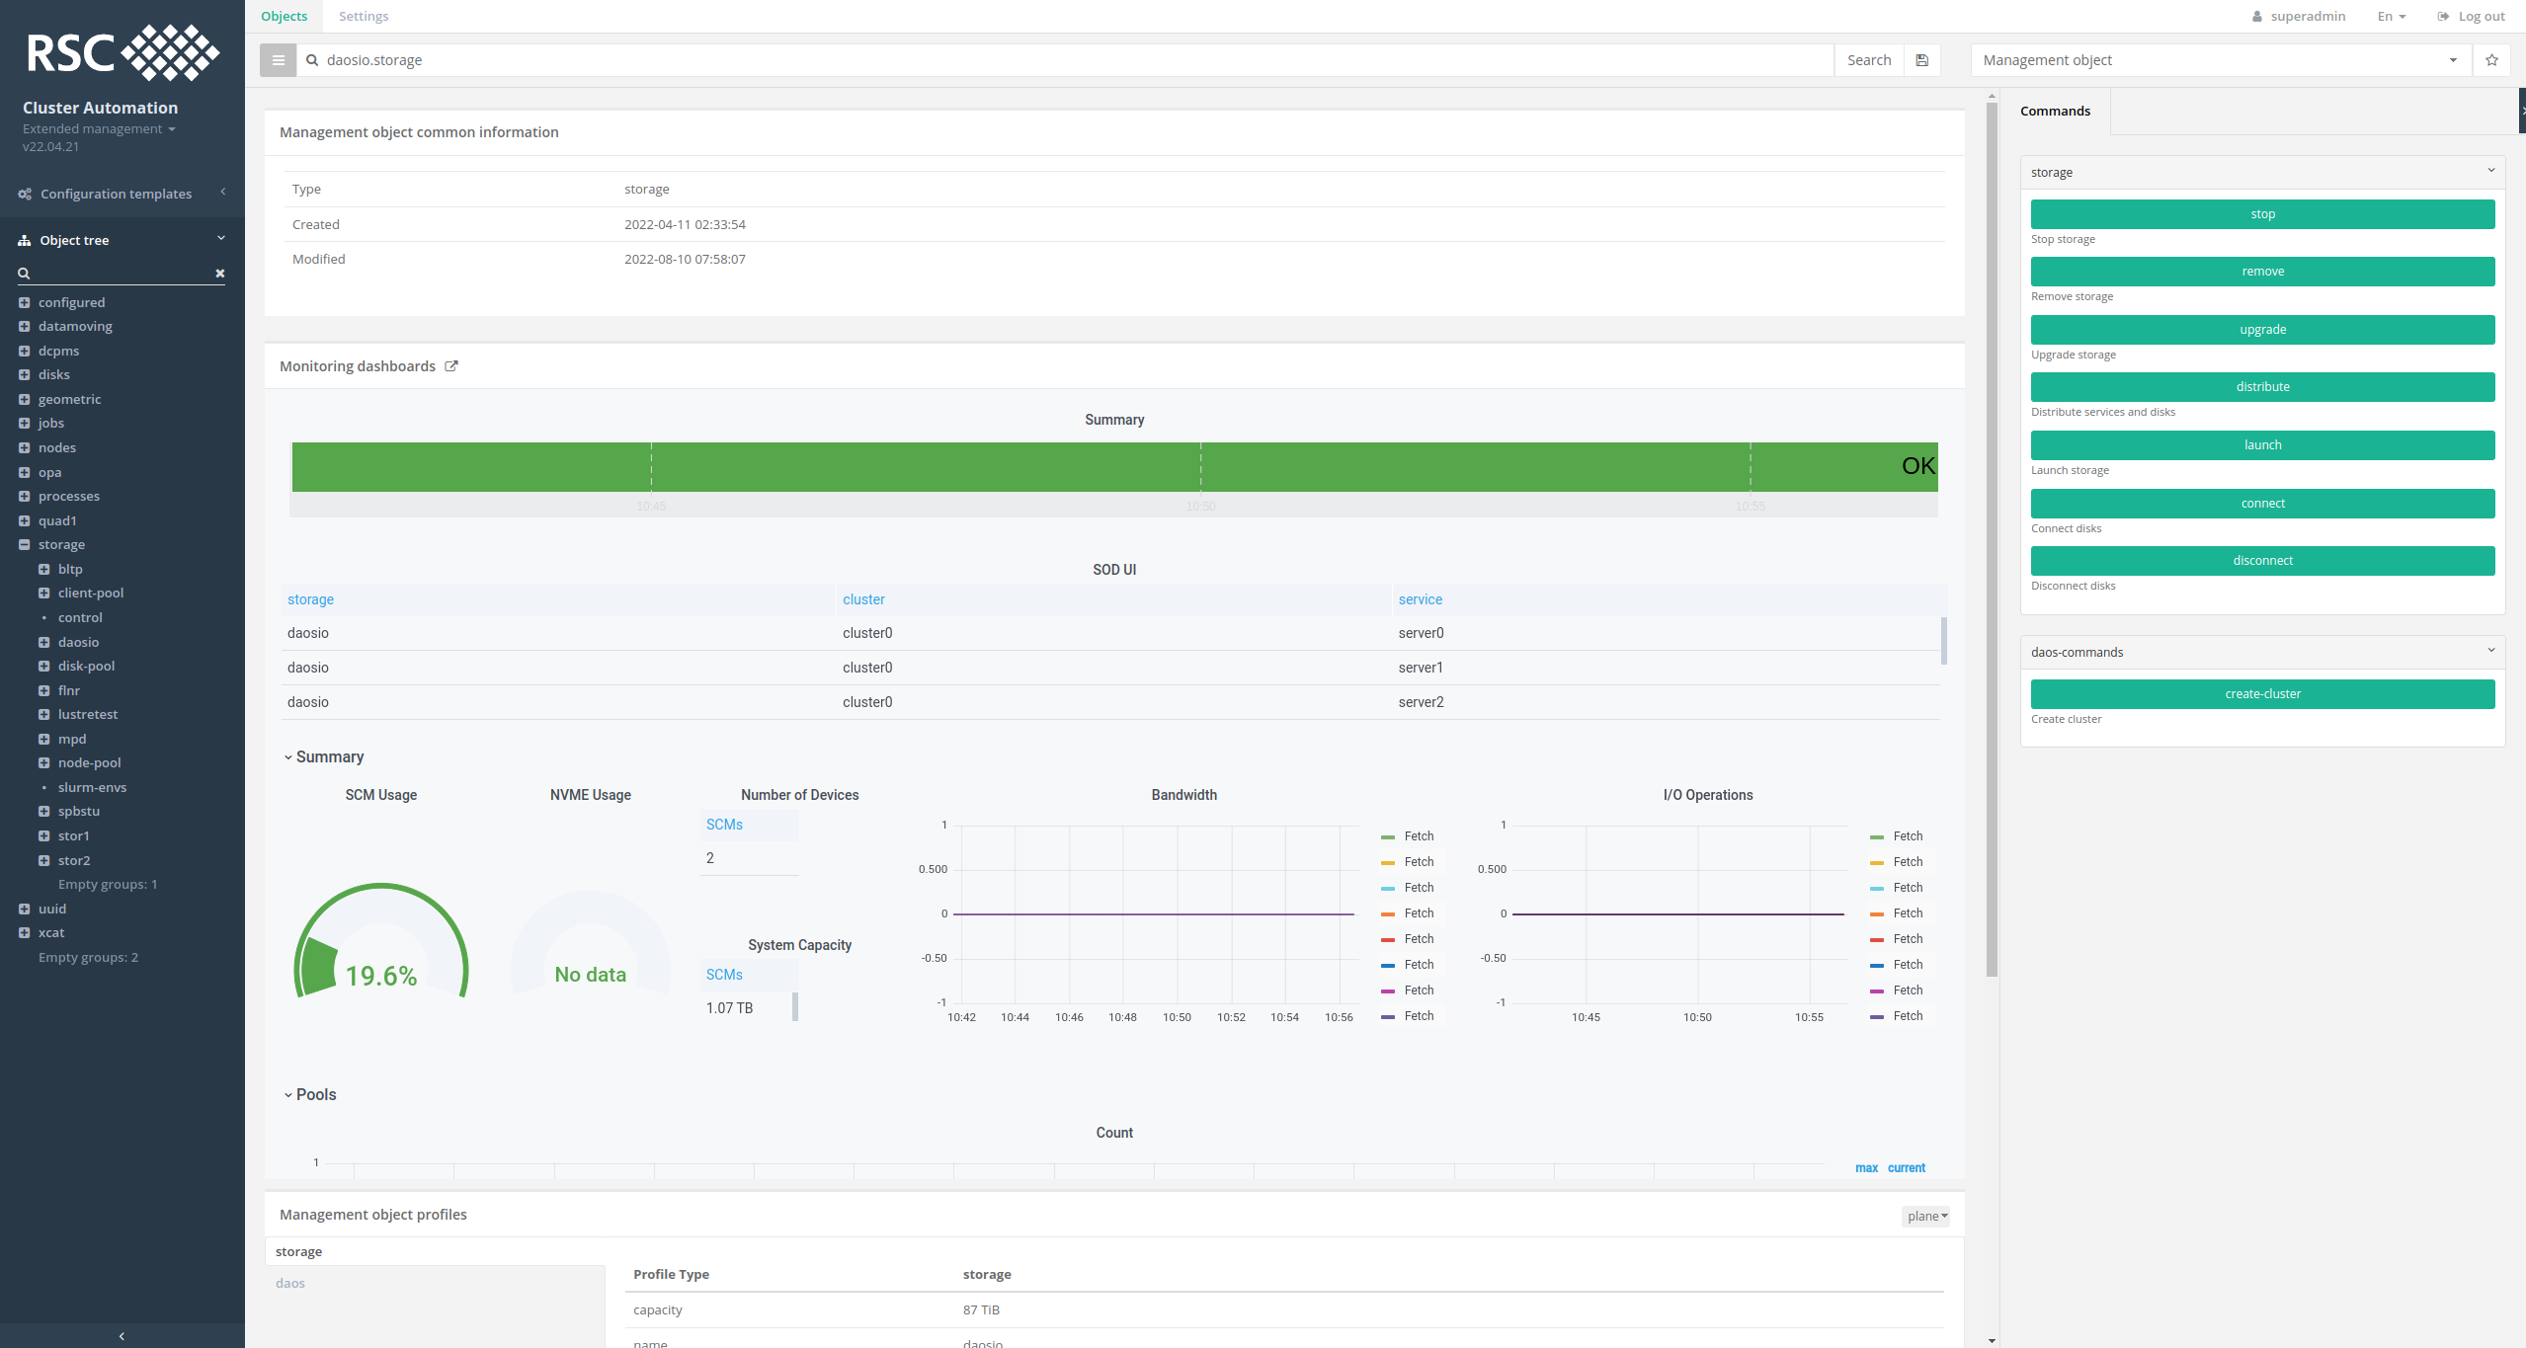
Task: Clear the Object tree filter with the x icon
Action: tap(219, 274)
